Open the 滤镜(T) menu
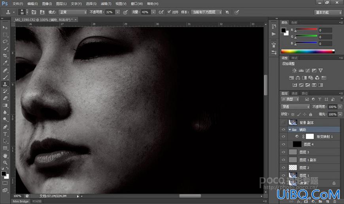Image resolution: width=344 pixels, height=204 pixels. tap(106, 4)
